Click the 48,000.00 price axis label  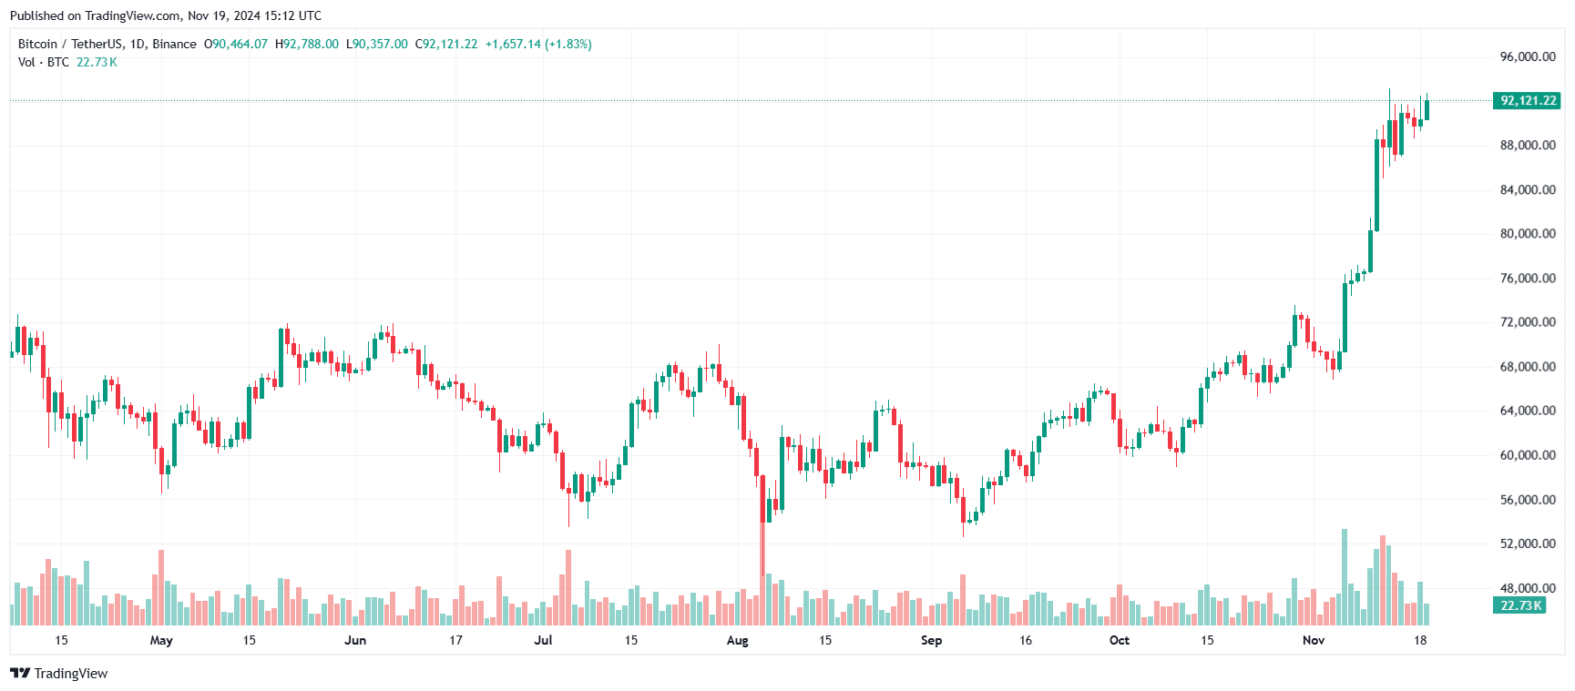(1528, 588)
